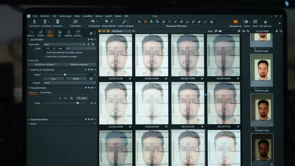The height and width of the screenshot is (166, 295).
Task: Click the crop height field 9,48
Action: [x=60, y=48]
